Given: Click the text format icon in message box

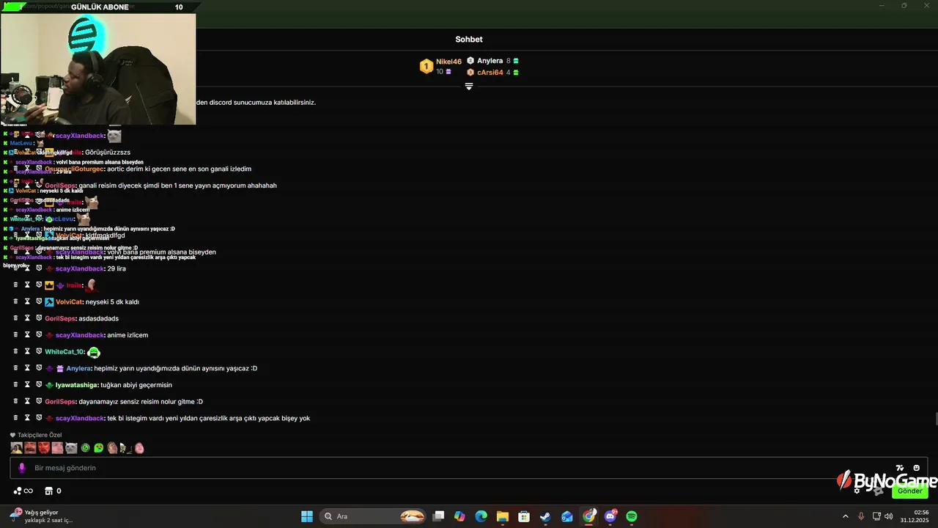Looking at the screenshot, I should (900, 468).
